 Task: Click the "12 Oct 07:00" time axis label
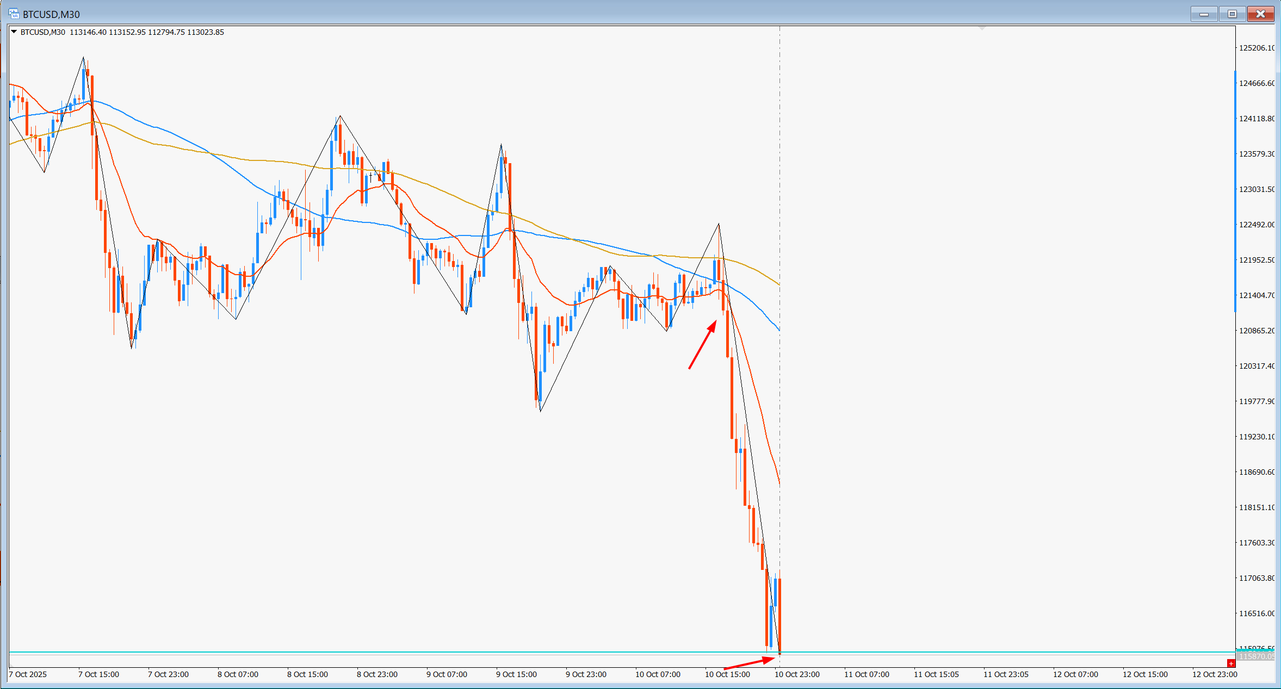click(1076, 674)
